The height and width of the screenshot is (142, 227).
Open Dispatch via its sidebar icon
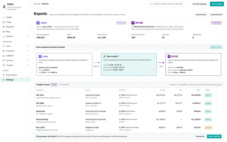(3, 27)
